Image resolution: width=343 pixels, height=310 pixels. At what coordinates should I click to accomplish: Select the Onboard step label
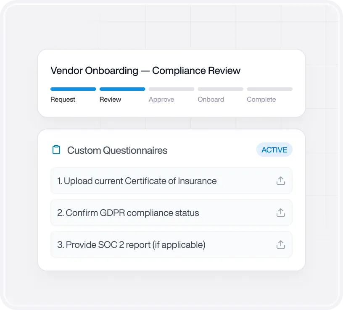pos(211,100)
